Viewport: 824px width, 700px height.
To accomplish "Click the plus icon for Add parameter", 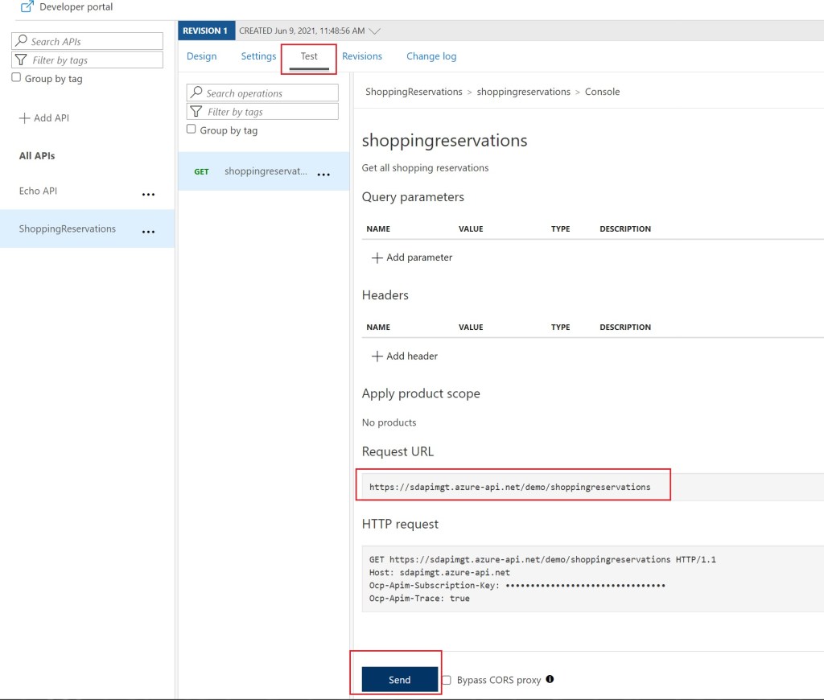I will pos(377,258).
